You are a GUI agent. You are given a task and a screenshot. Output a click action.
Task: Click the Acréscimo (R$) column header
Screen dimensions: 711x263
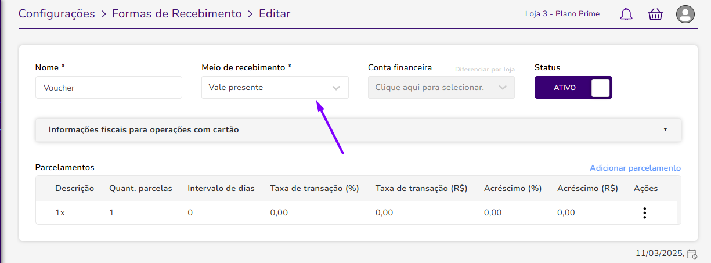pos(587,188)
